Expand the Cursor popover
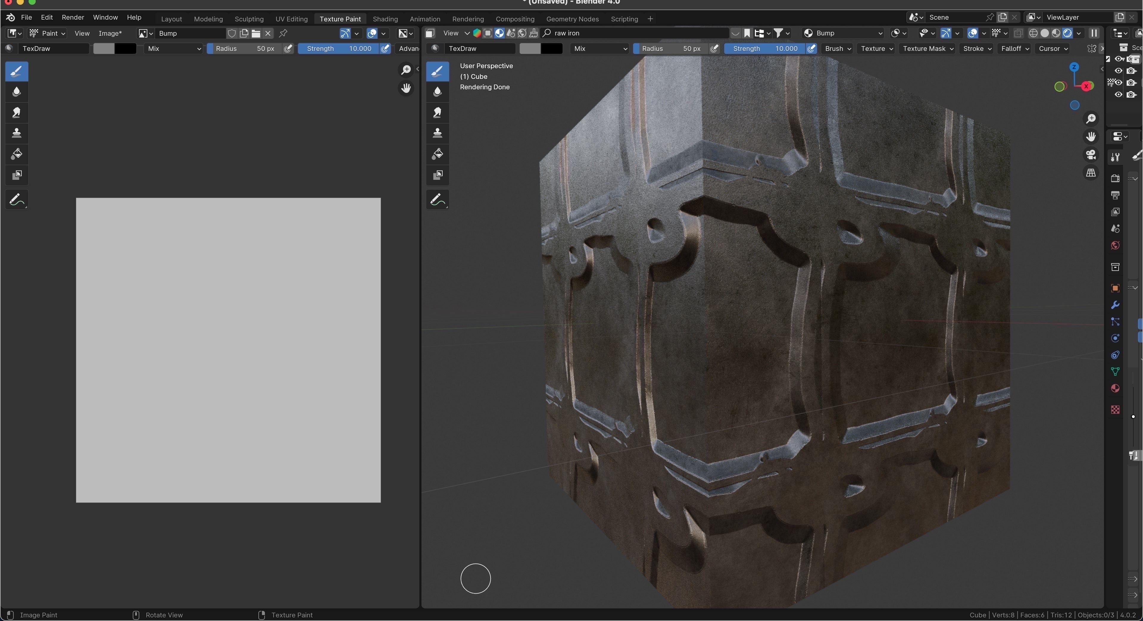This screenshot has height=621, width=1143. [1053, 49]
